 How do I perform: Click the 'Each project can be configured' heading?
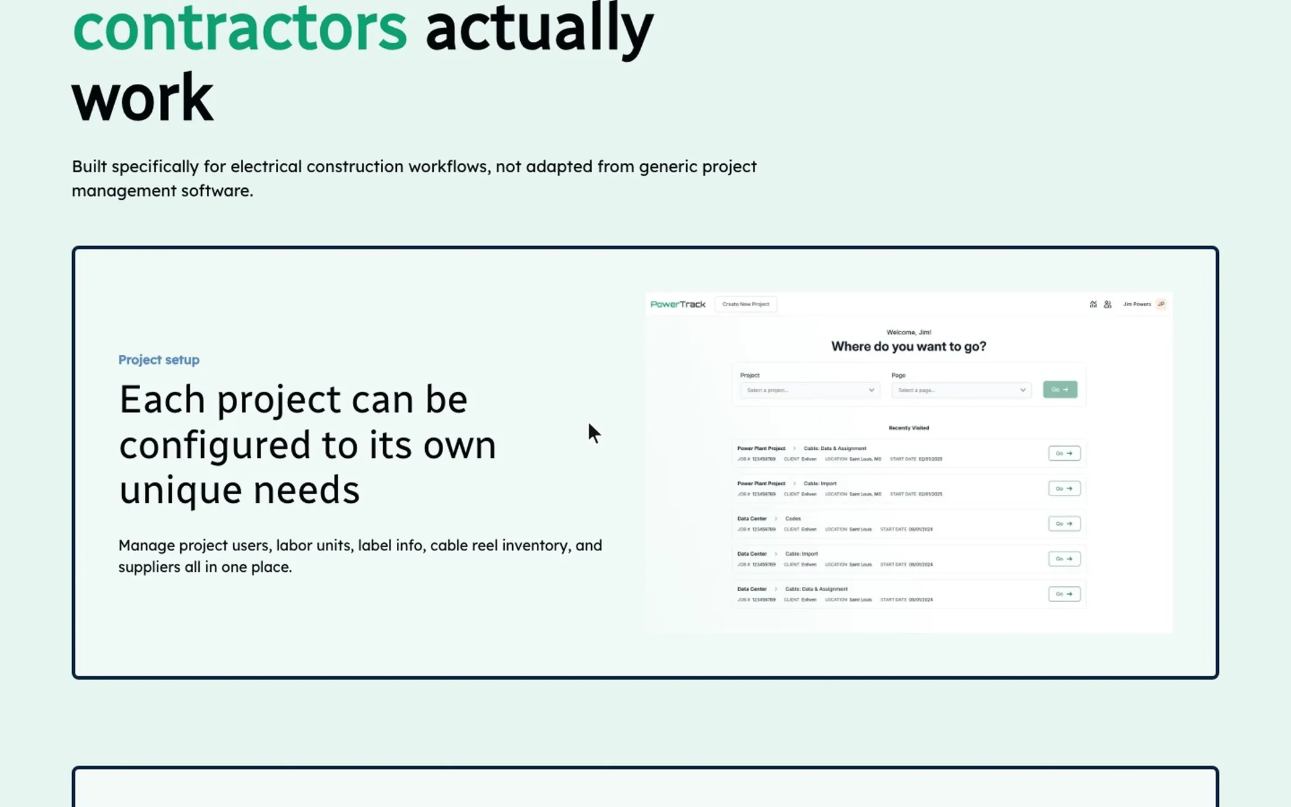tap(307, 445)
